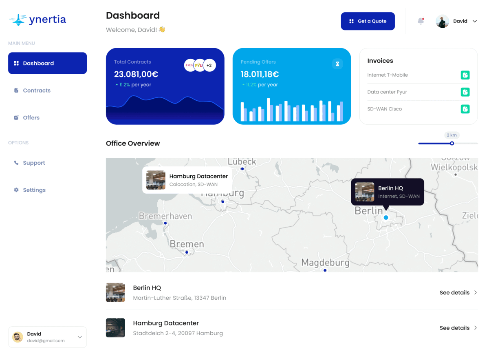Viewport: 489px width, 358px height.
Task: Click the Hamburg Datacenter map popup card
Action: [187, 180]
